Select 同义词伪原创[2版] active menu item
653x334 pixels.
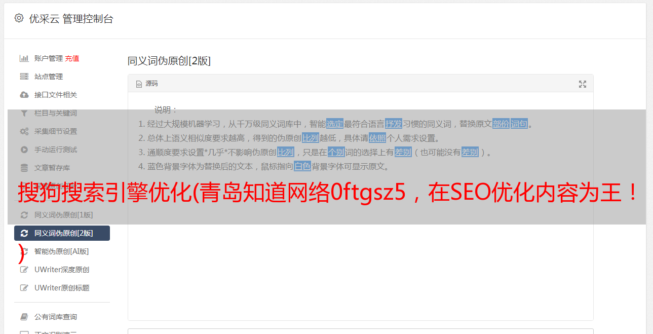point(62,233)
